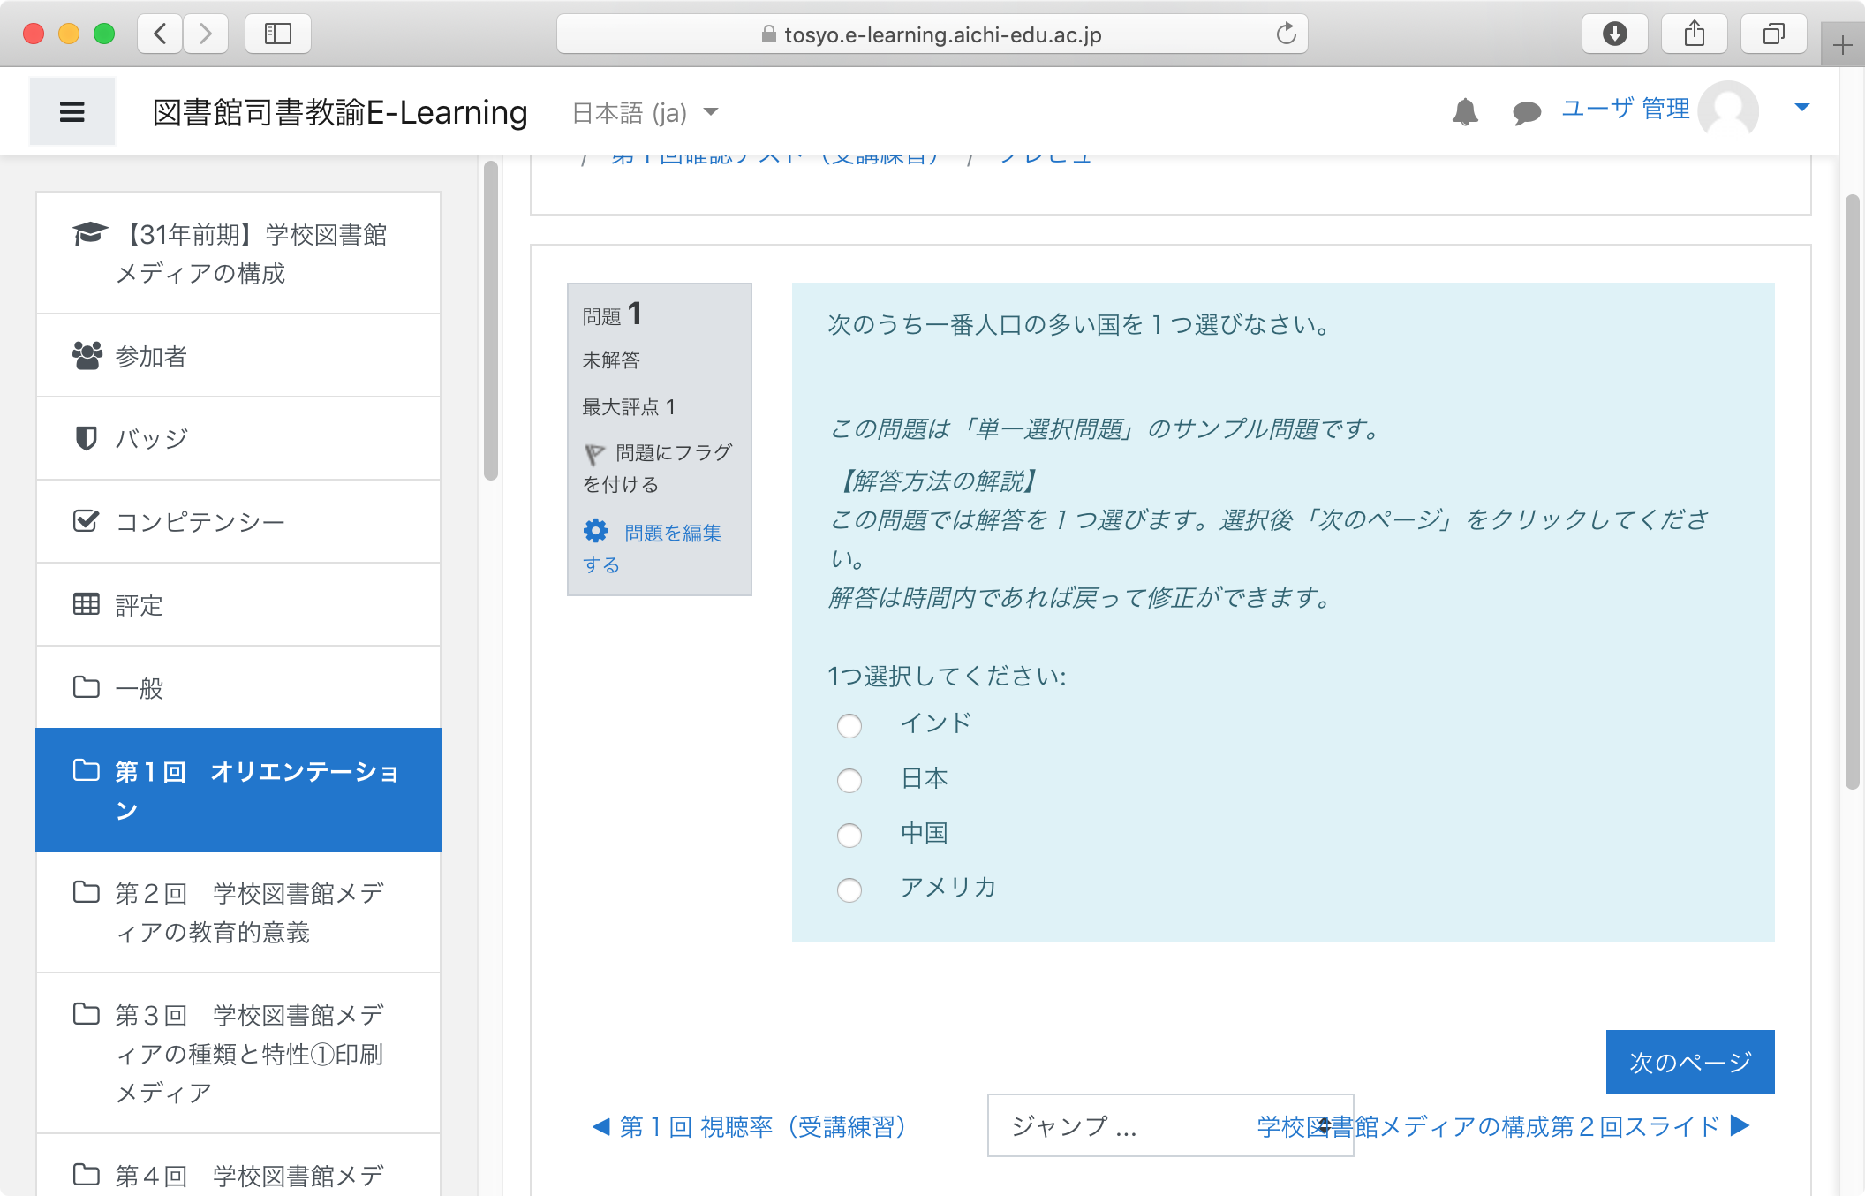The width and height of the screenshot is (1865, 1196).
Task: Open 第２回 学校図書館メディアの教育的意義 section
Action: (x=238, y=912)
